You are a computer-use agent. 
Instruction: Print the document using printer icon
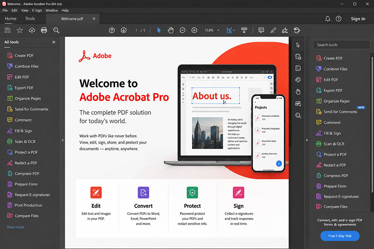(44, 30)
